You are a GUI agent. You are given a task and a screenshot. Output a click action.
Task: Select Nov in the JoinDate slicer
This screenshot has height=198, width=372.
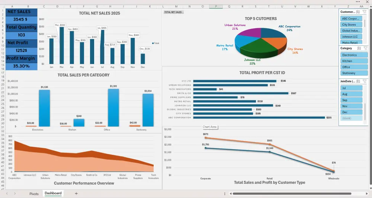click(x=352, y=106)
